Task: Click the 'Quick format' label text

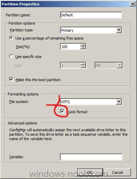Action: coord(77,112)
